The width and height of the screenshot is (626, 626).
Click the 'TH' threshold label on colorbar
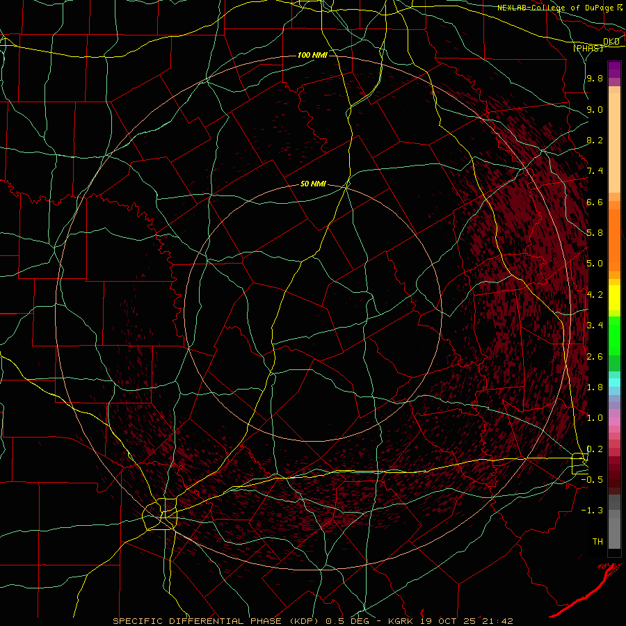(597, 542)
